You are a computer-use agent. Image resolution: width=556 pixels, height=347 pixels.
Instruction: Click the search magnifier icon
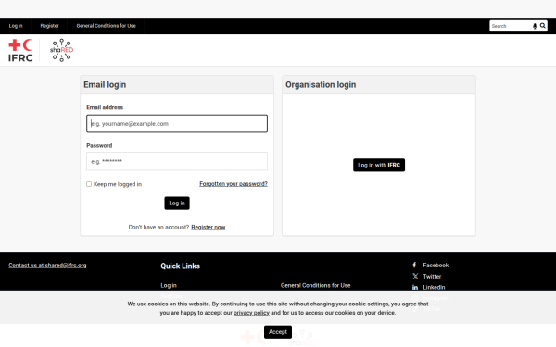[542, 26]
